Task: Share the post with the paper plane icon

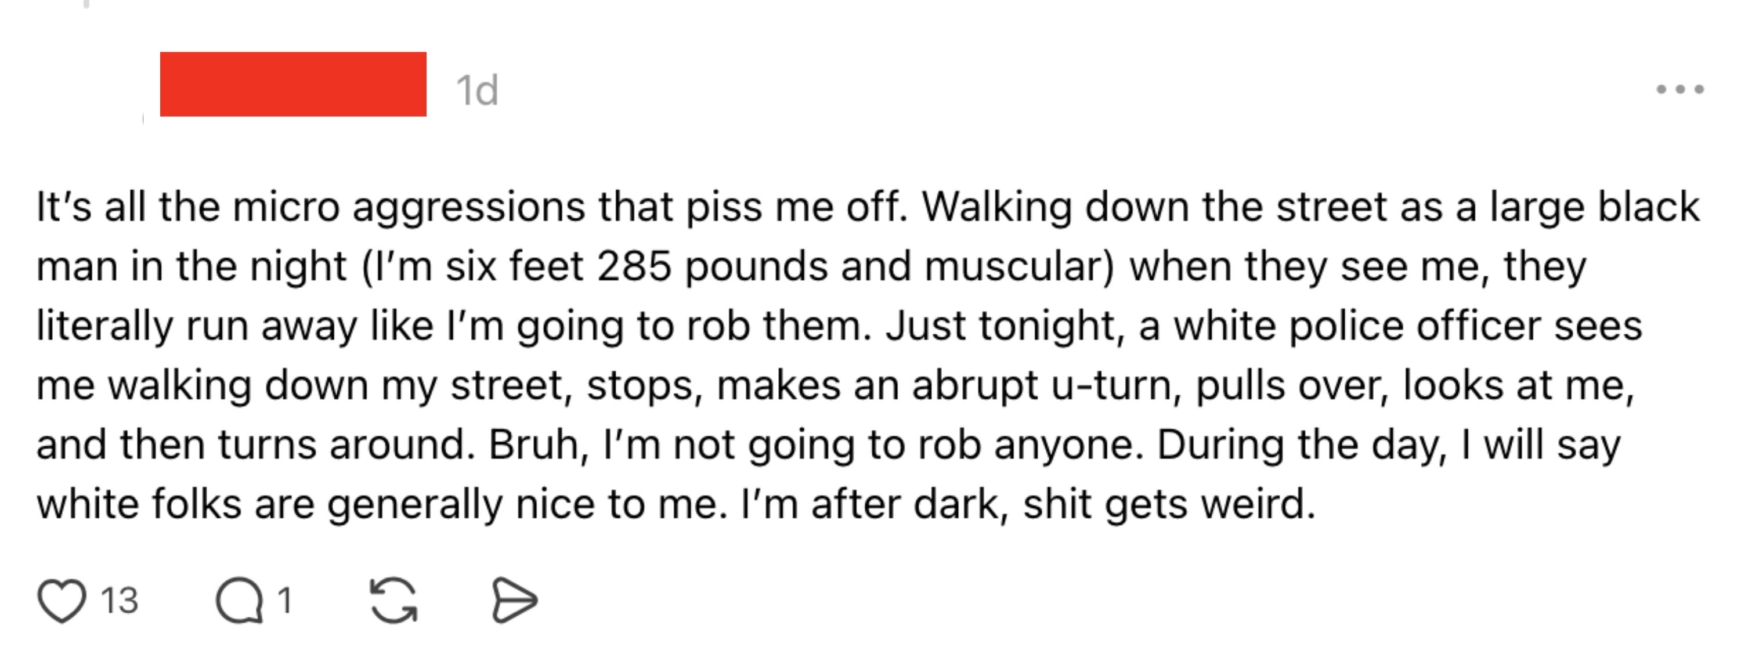Action: click(x=514, y=601)
